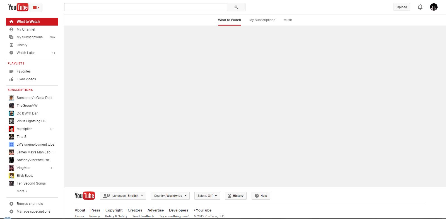Open Press footer link
Screen dimensions: 446x219
point(95,210)
